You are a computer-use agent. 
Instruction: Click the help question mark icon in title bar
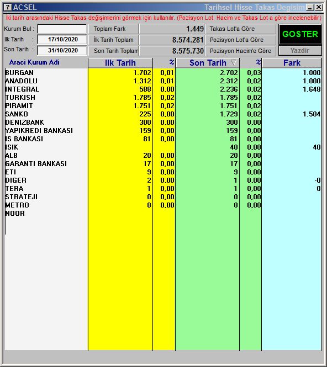point(8,7)
